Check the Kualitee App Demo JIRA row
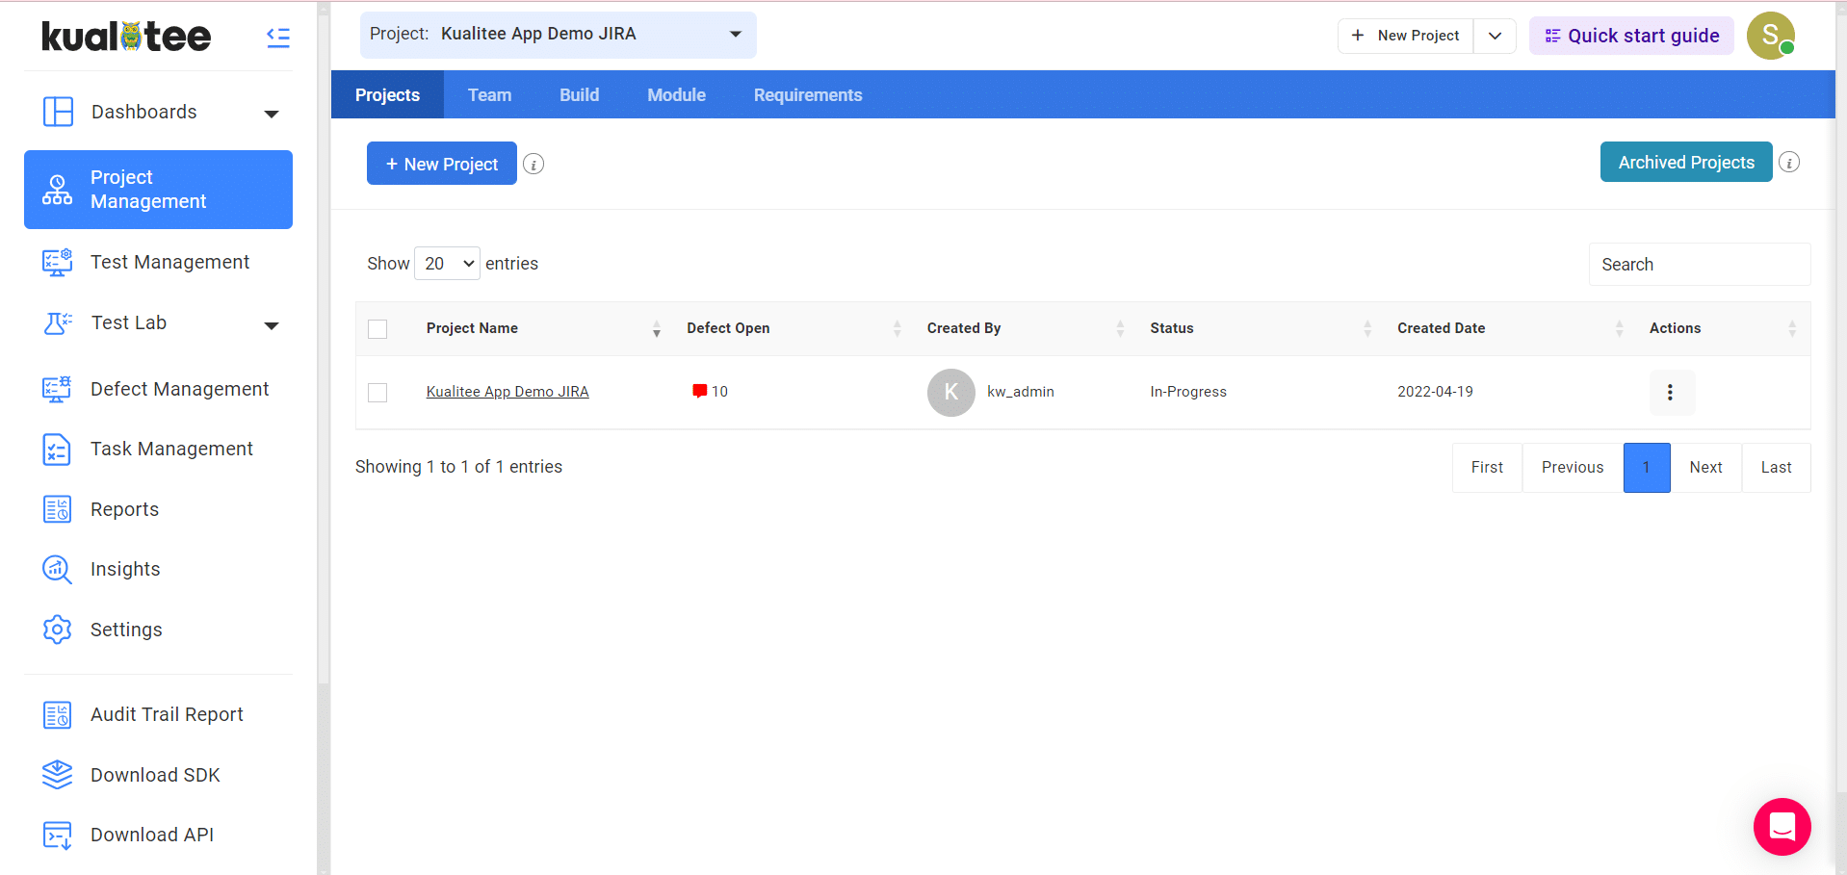Screen dimensions: 1847x875 377,393
